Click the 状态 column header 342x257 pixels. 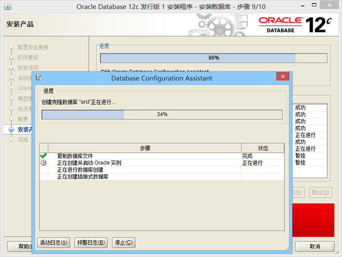[263, 149]
